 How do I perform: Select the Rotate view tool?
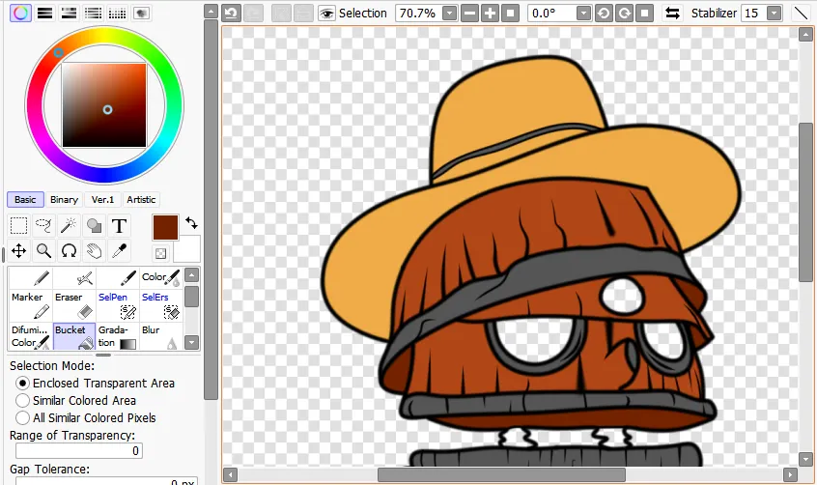pos(69,251)
